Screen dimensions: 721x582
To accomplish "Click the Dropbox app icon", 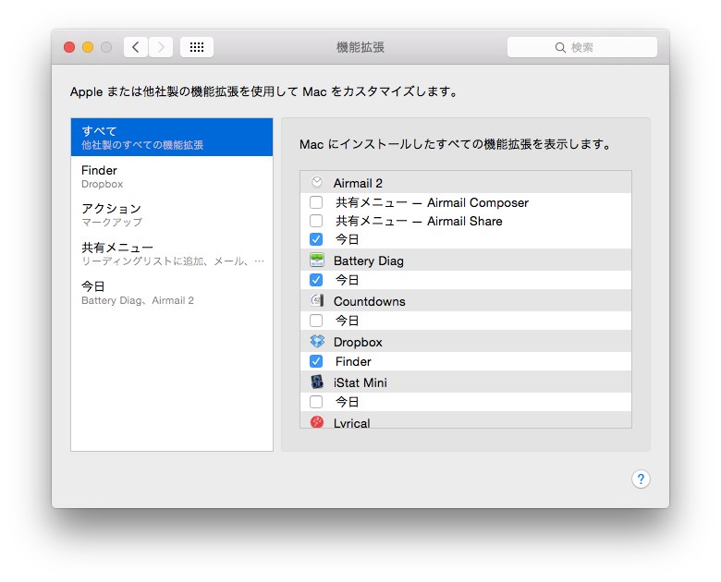I will click(x=317, y=342).
